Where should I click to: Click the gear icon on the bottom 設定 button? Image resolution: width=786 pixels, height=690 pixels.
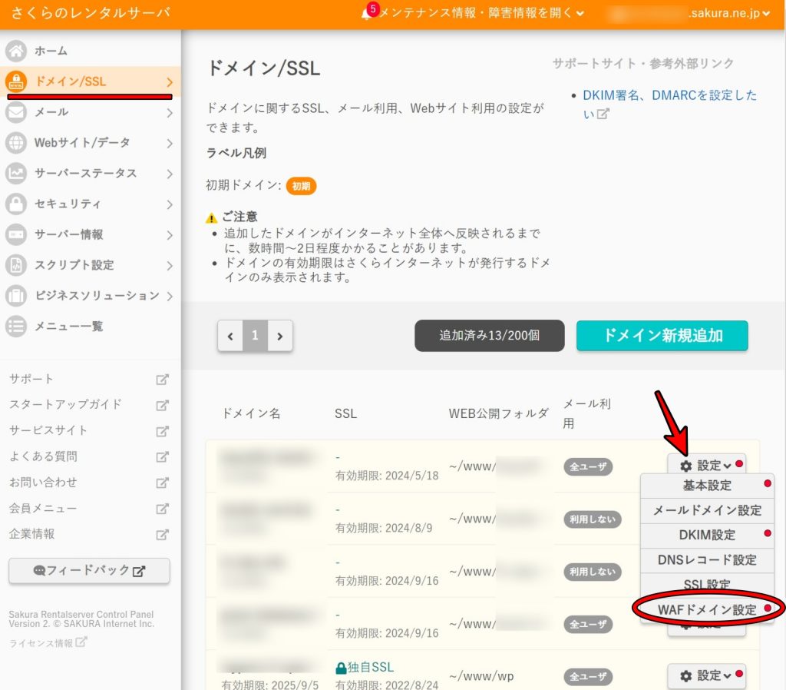687,676
